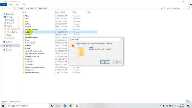Select the Oracle folder
Screen dimensions: 192x108
pyautogui.click(x=27, y=40)
